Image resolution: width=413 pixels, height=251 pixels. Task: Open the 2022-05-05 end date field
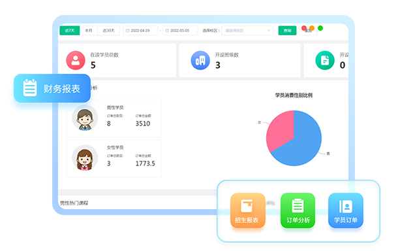coord(180,31)
